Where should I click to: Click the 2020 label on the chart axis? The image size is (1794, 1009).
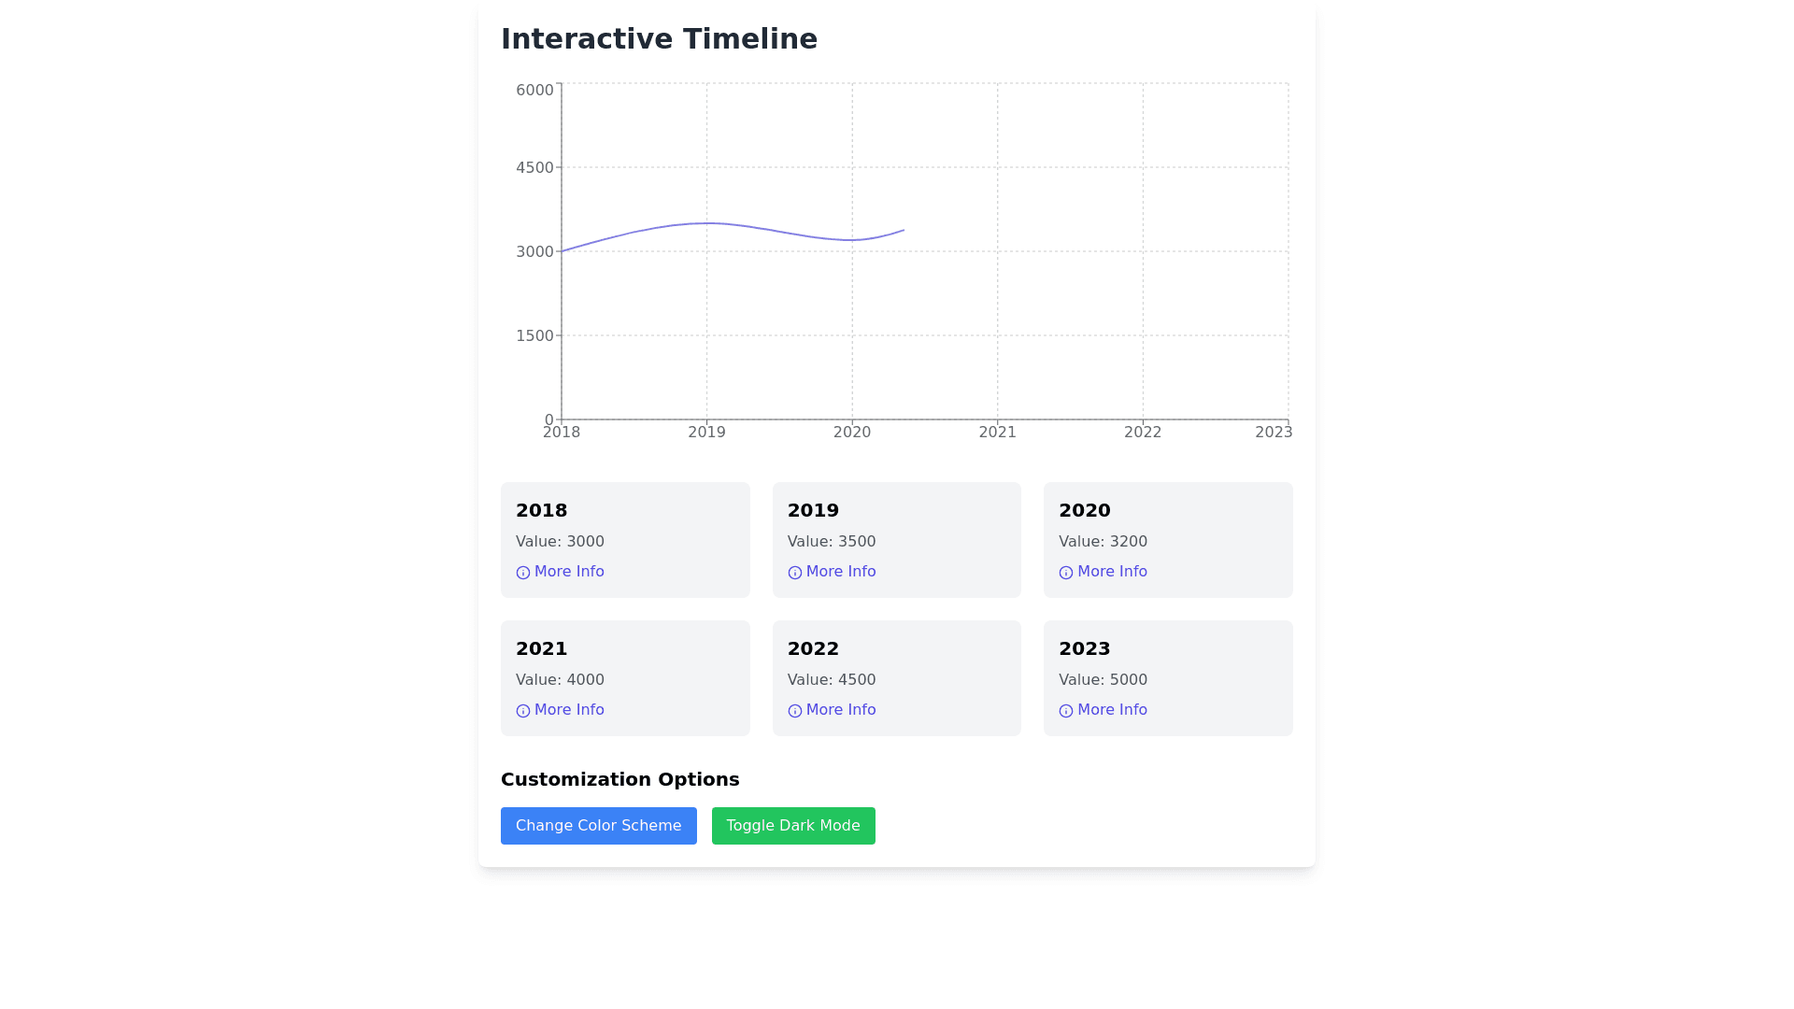[851, 432]
